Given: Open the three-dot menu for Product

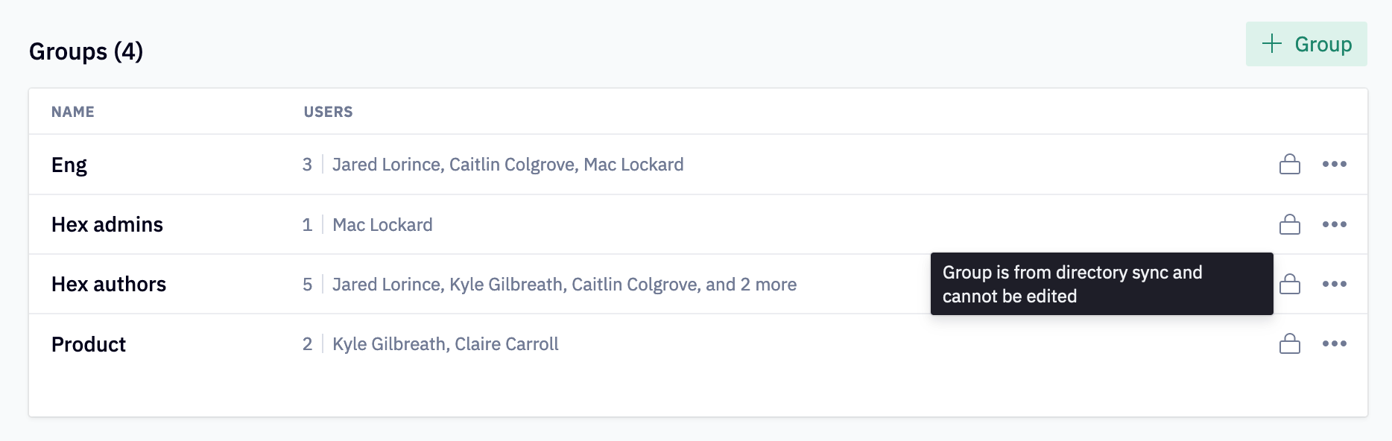Looking at the screenshot, I should coord(1334,343).
